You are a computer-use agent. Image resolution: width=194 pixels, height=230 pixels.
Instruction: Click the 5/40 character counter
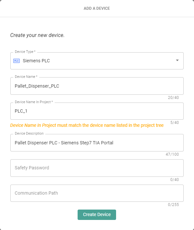174,123
